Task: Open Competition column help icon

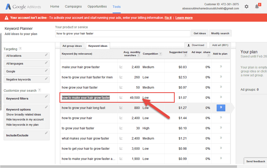Action: [160, 54]
